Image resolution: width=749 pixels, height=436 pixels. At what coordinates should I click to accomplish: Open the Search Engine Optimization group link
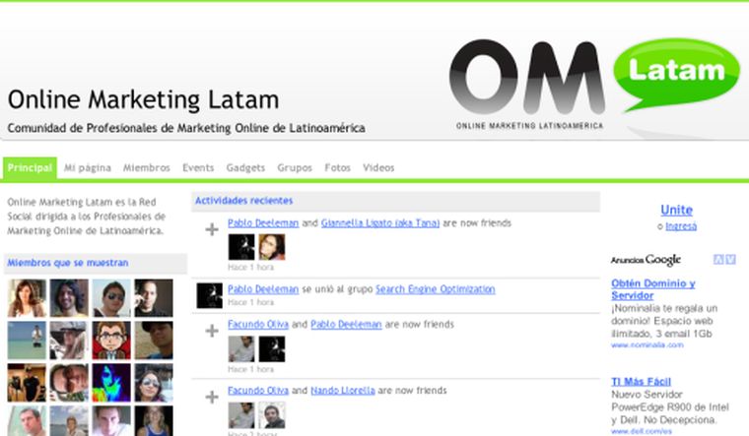[x=436, y=289]
